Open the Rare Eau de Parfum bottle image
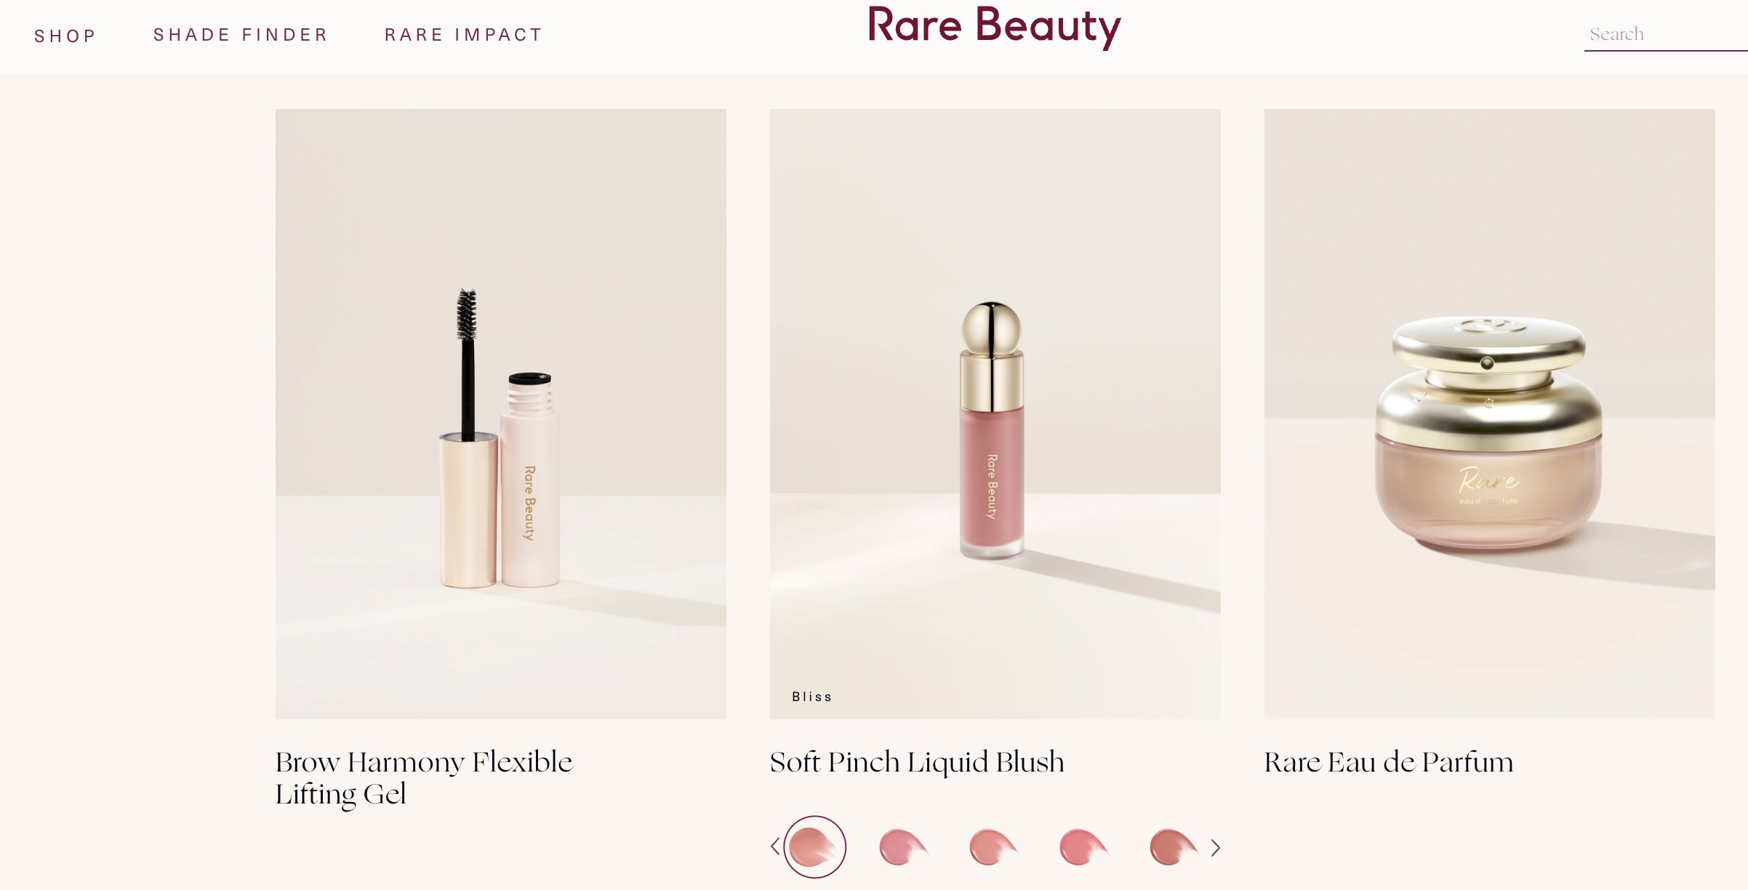This screenshot has width=1748, height=890. (1488, 436)
